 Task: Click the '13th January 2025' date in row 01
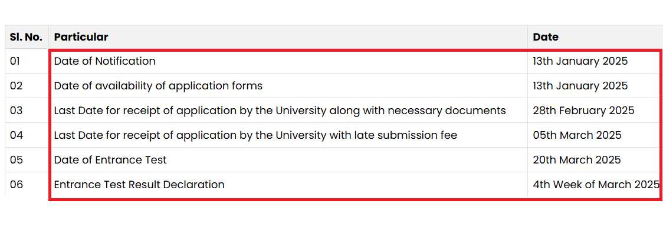(580, 61)
